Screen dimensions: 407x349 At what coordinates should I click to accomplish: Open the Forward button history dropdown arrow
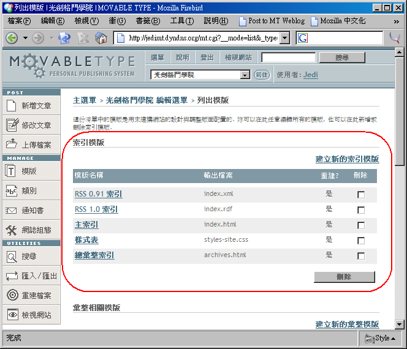51,38
